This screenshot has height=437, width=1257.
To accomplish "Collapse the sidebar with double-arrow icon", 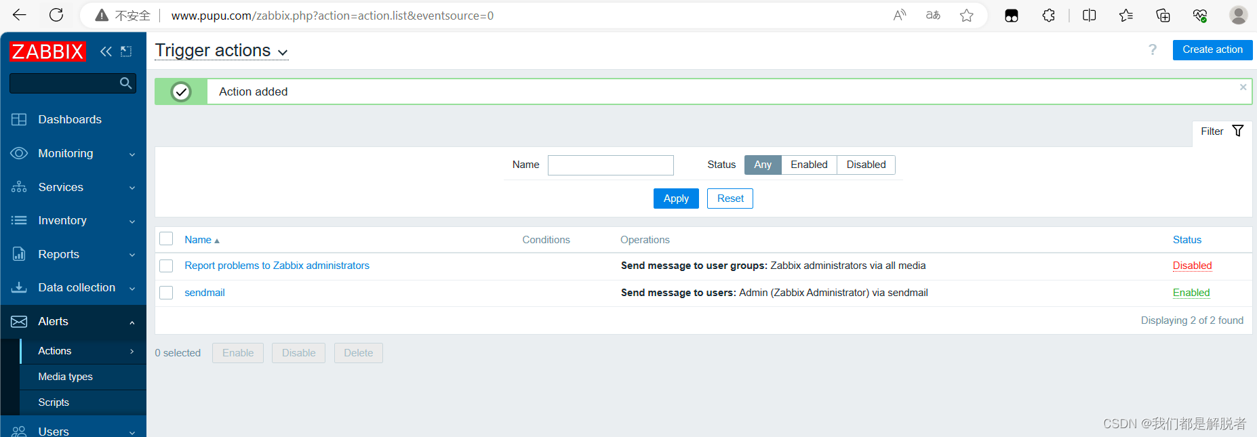I will point(106,51).
